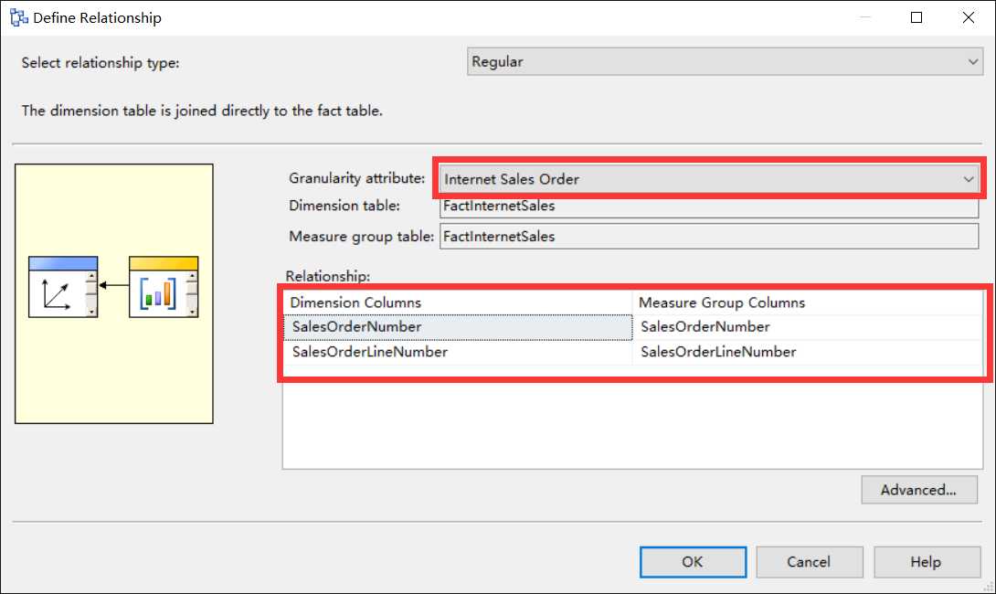The image size is (996, 594).
Task: Maximize the Define Relationship window
Action: tap(917, 17)
